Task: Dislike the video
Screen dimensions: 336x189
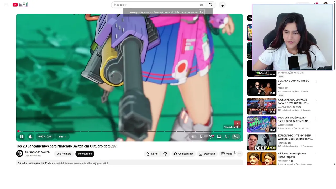Action: click(x=165, y=154)
